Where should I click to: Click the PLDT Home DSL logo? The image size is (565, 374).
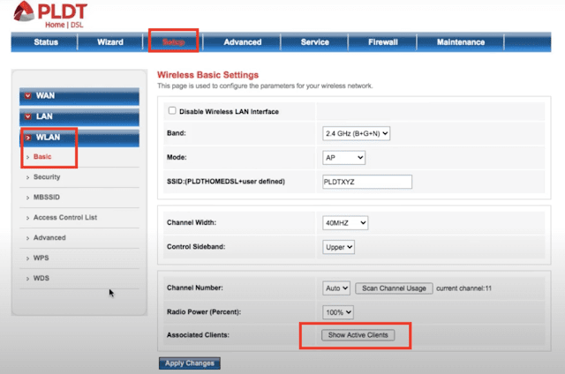point(50,14)
